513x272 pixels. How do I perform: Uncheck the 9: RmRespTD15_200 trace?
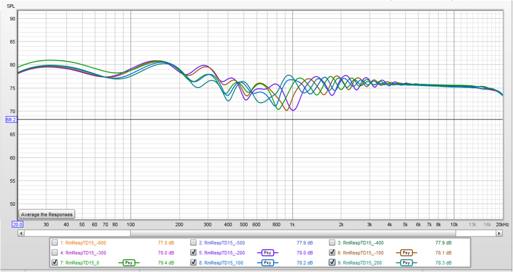click(333, 262)
